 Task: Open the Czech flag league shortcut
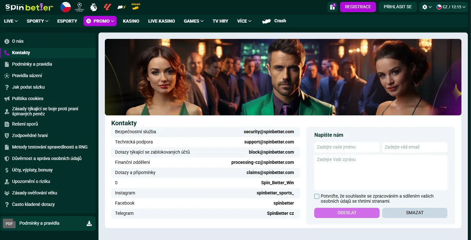click(x=66, y=7)
